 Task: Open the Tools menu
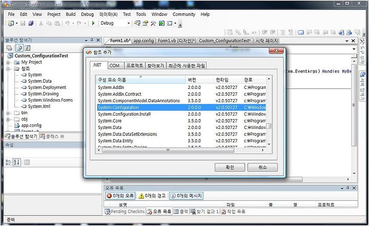point(141,14)
